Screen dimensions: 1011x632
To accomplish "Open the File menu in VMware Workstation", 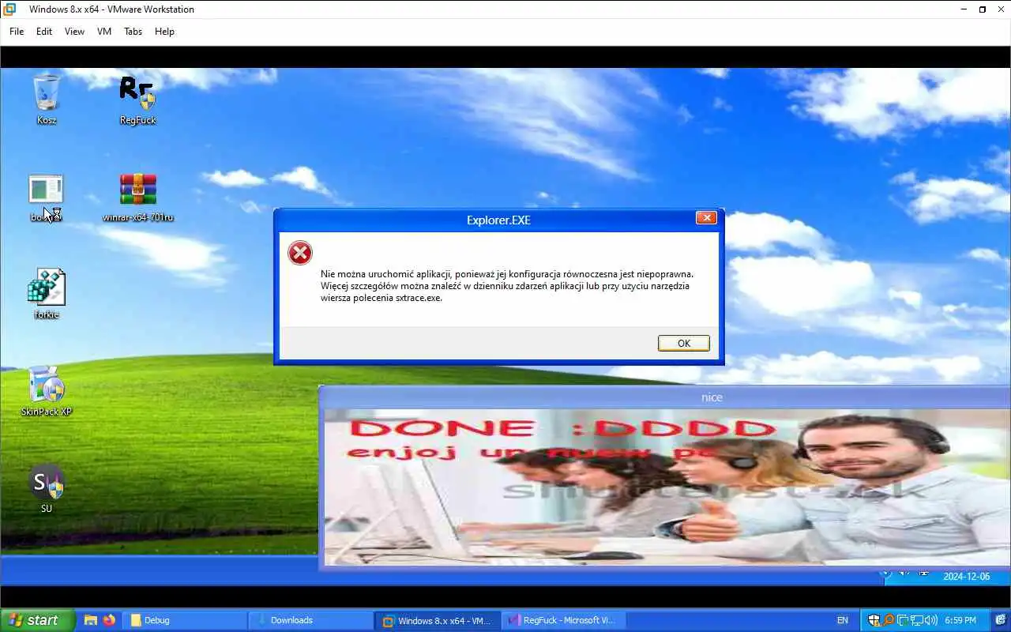I will point(17,32).
